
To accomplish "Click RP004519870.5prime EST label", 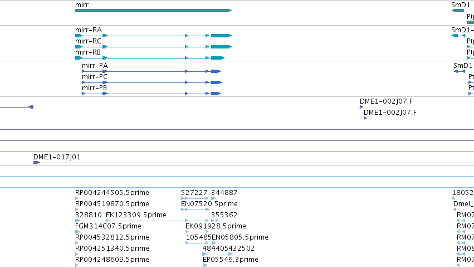I will (x=112, y=204).
